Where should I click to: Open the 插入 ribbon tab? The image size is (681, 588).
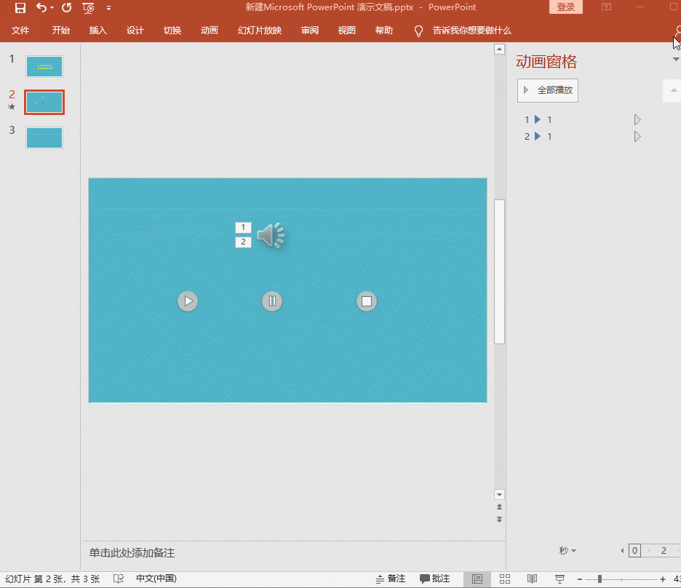(98, 31)
